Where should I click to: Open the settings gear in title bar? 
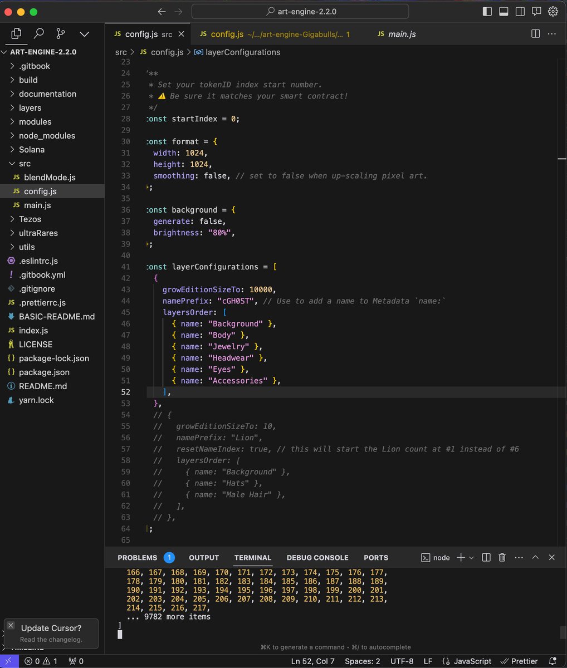(553, 11)
